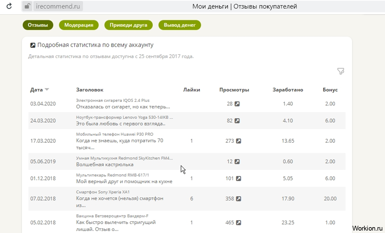Screen dimensions: 385x233
Task: Click the irecommend.ru address field
Action: tap(58, 6)
